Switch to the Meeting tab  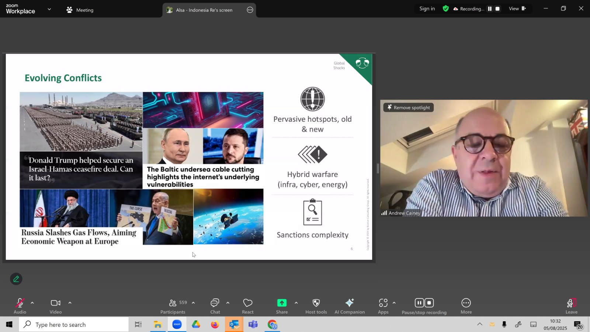point(80,10)
